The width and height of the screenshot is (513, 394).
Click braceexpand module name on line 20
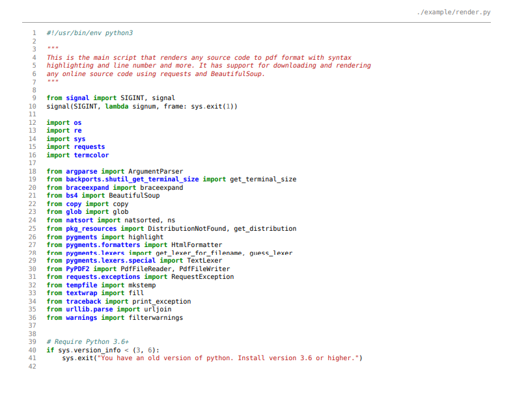point(91,187)
